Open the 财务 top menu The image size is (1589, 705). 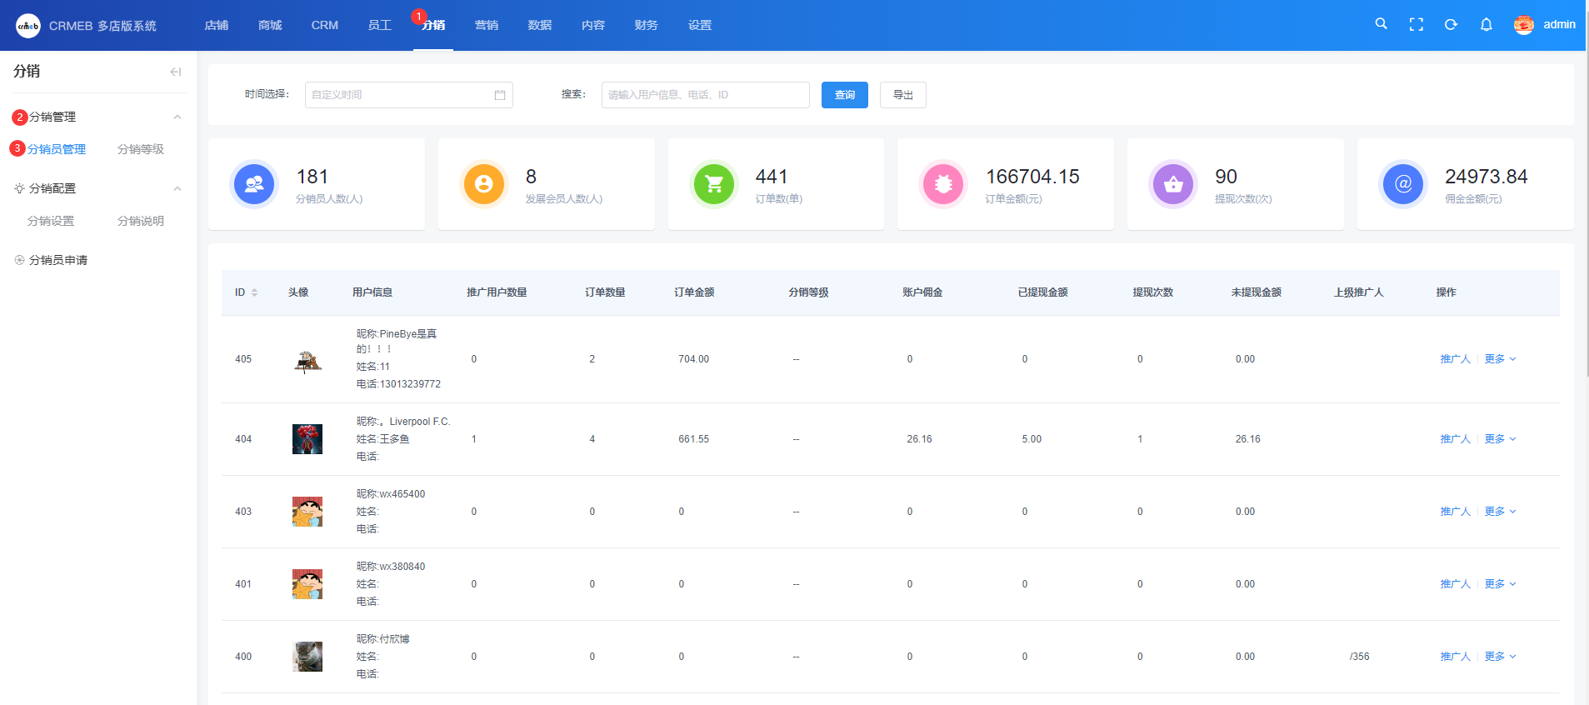pyautogui.click(x=646, y=25)
